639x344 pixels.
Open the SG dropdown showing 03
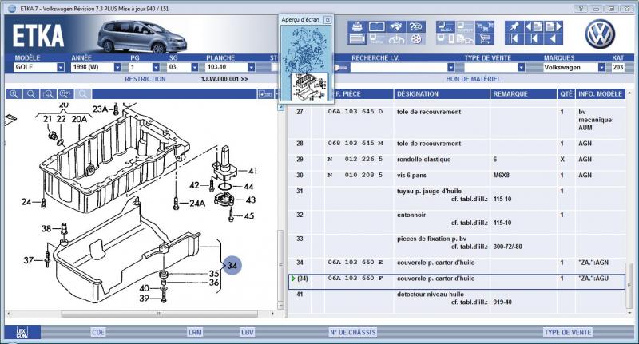194,67
